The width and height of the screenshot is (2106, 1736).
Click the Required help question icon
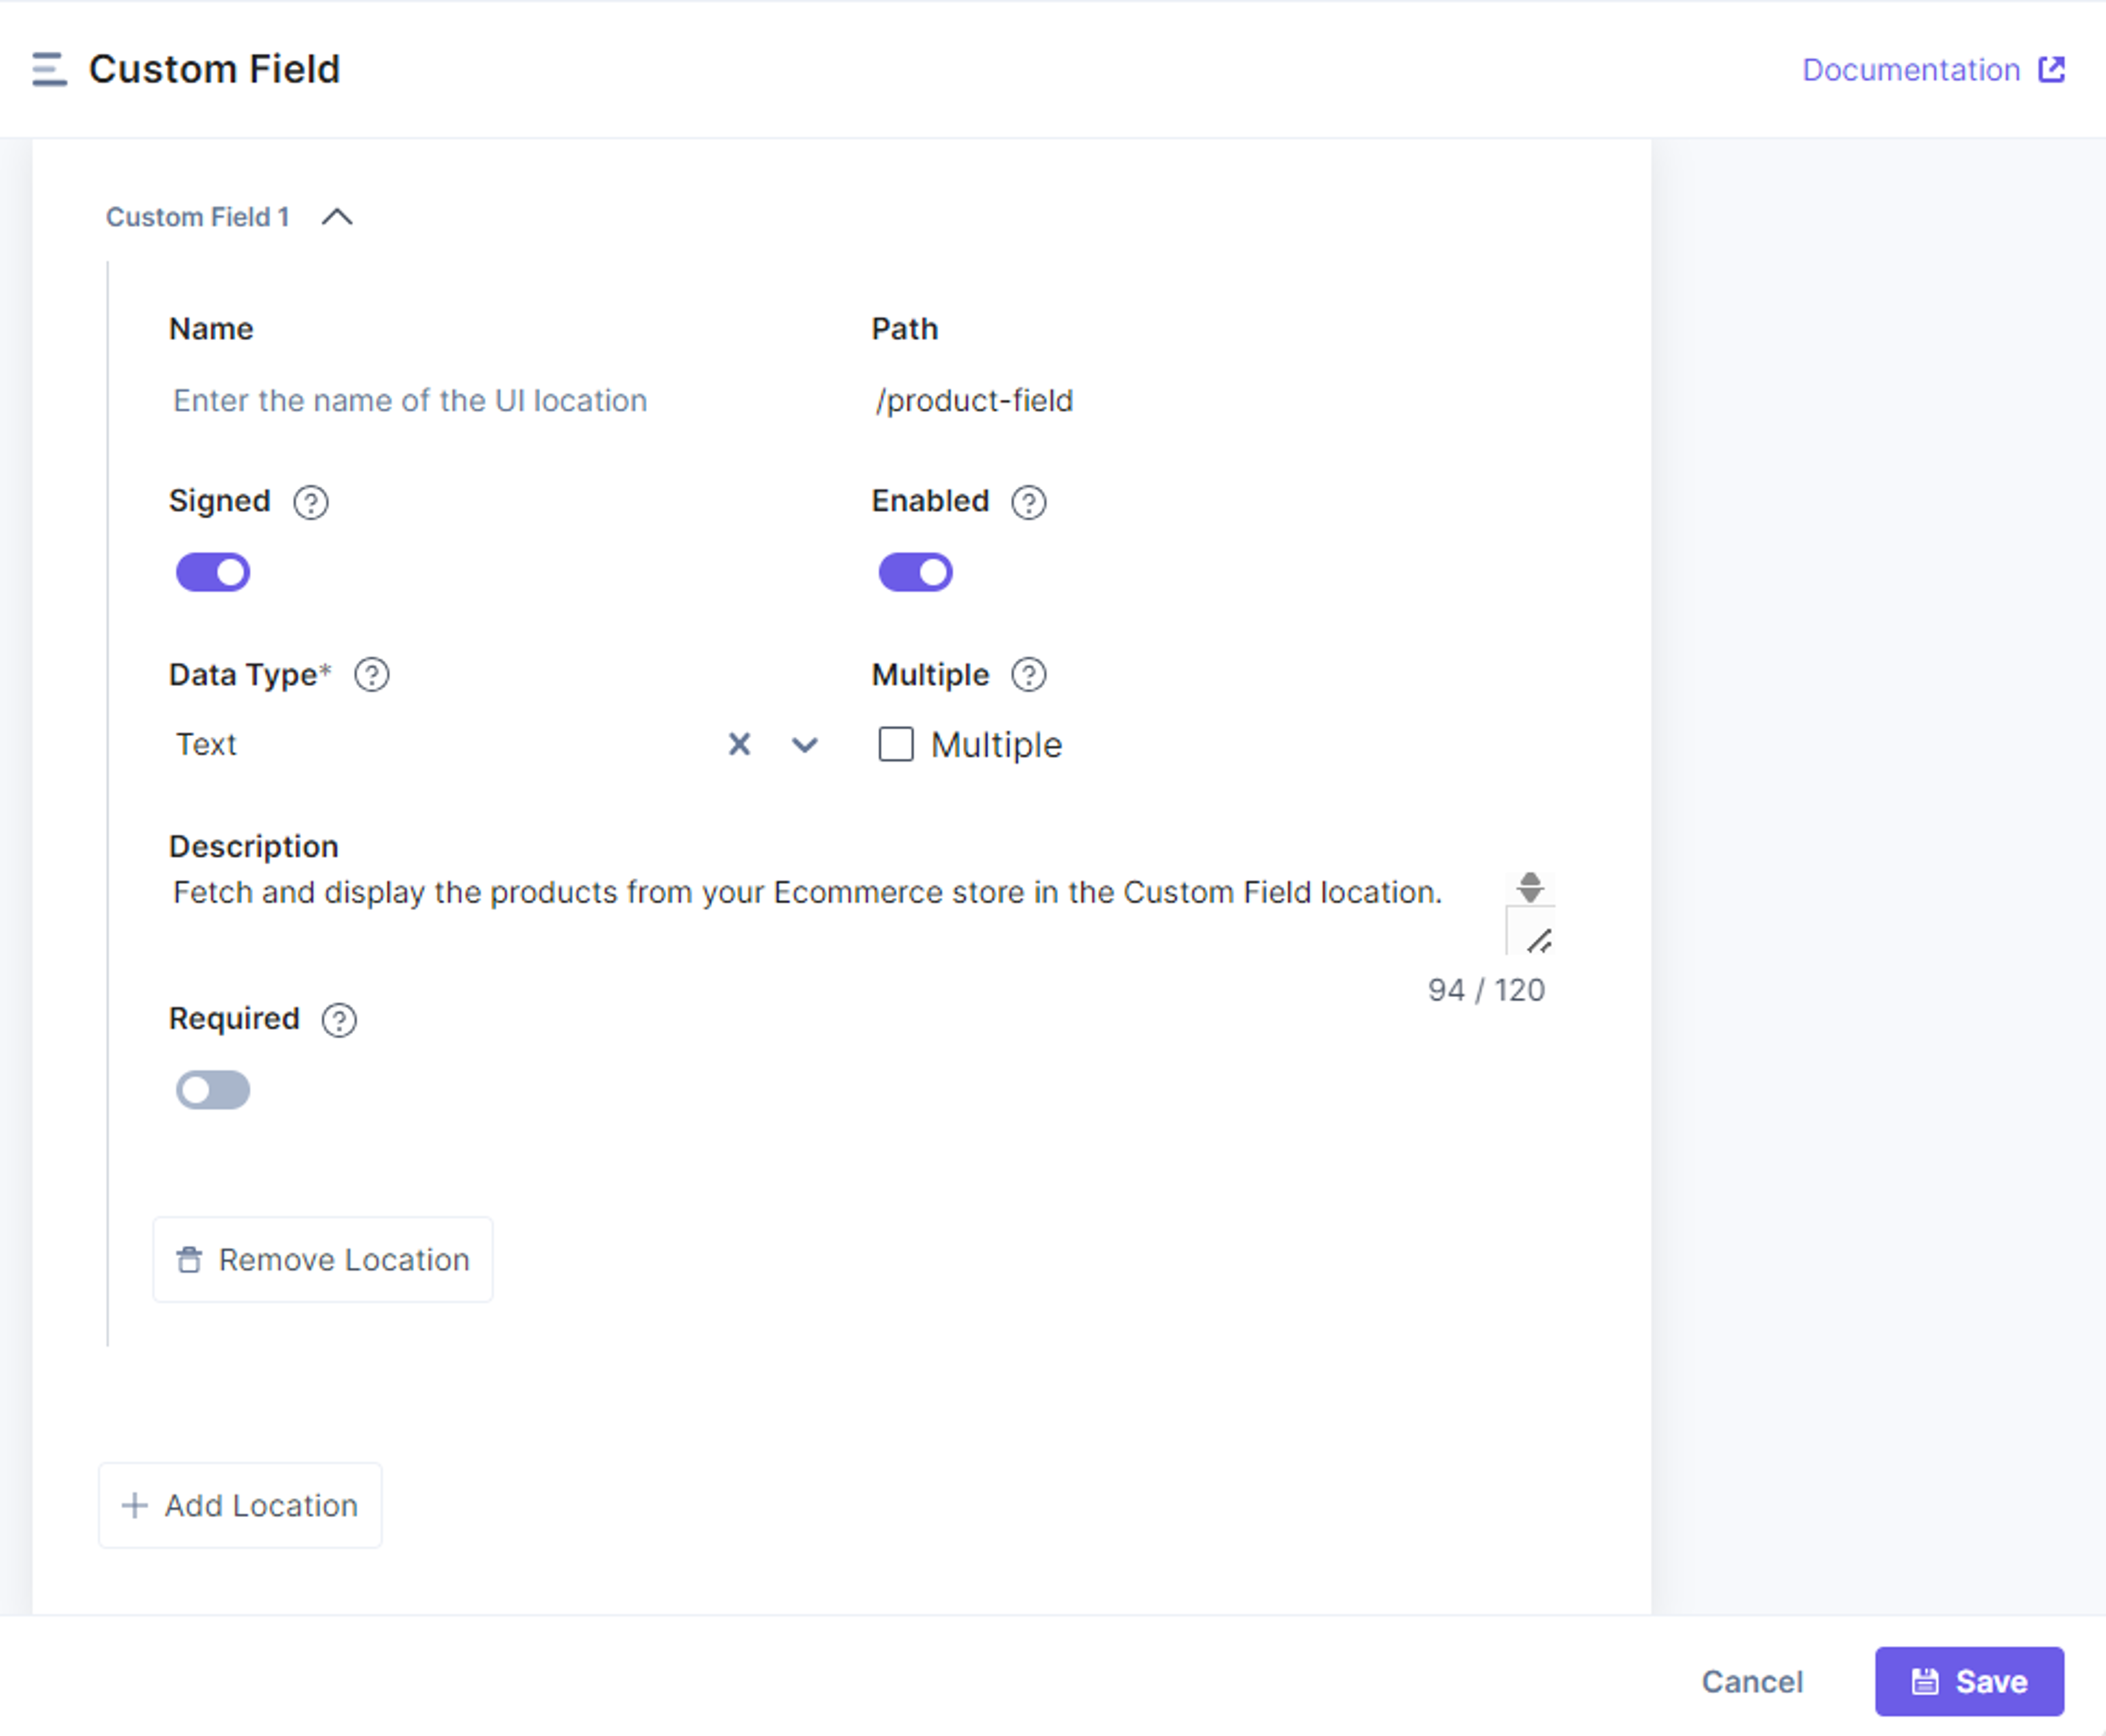339,1020
